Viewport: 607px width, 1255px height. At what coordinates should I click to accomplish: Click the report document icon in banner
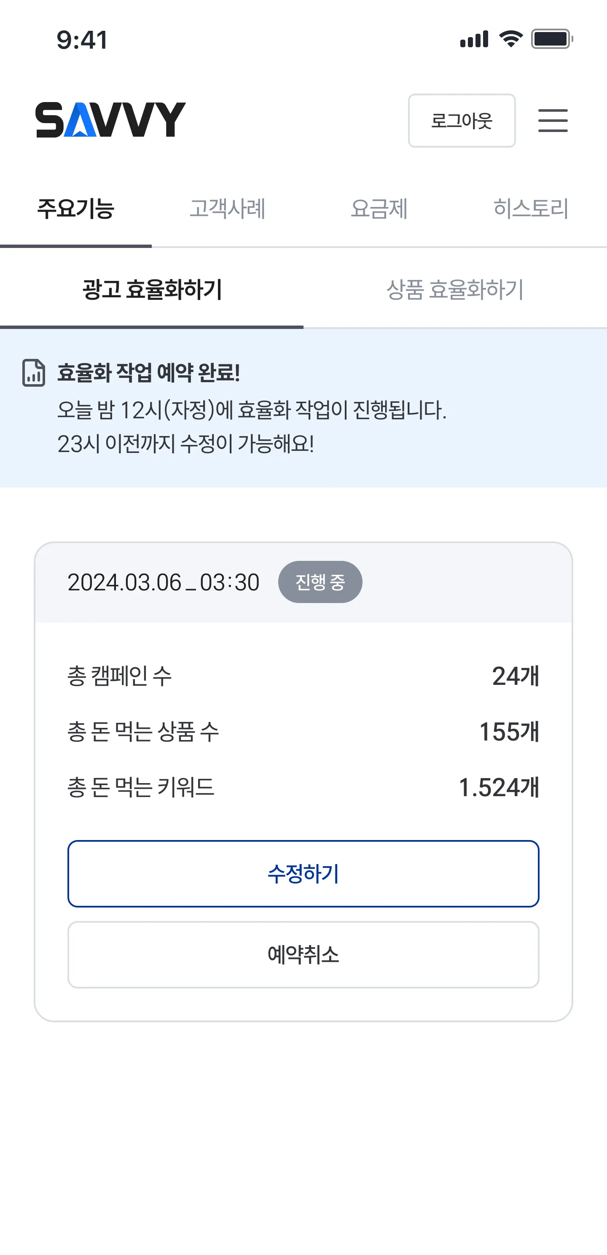pyautogui.click(x=34, y=373)
